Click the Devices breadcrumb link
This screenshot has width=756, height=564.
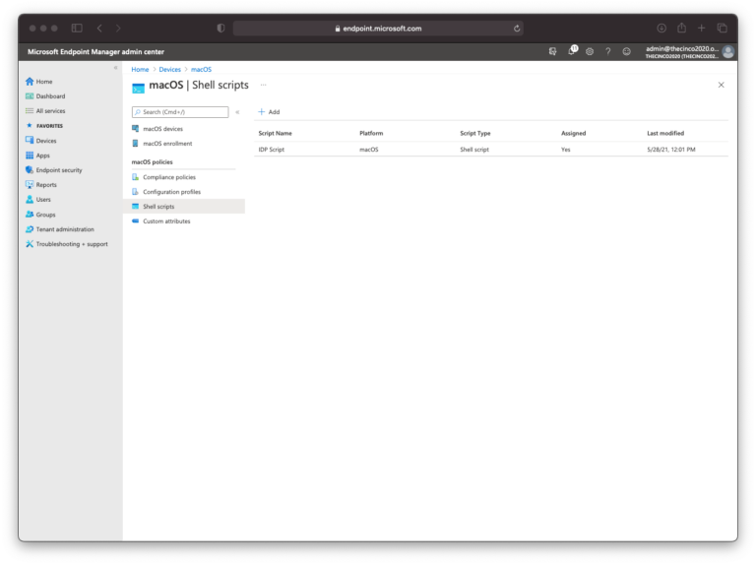pos(169,69)
